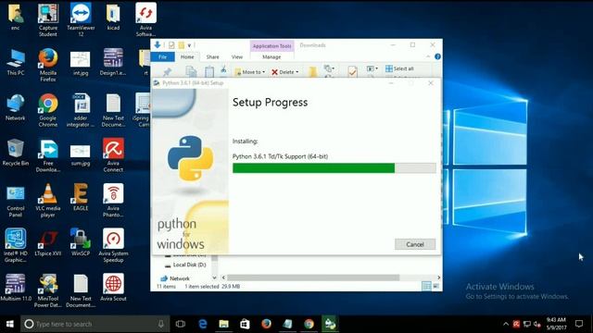The width and height of the screenshot is (593, 333).
Task: Click Select all in the ribbon
Action: [399, 68]
